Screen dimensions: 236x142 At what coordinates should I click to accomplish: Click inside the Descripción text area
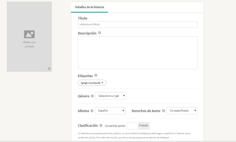coord(138,53)
